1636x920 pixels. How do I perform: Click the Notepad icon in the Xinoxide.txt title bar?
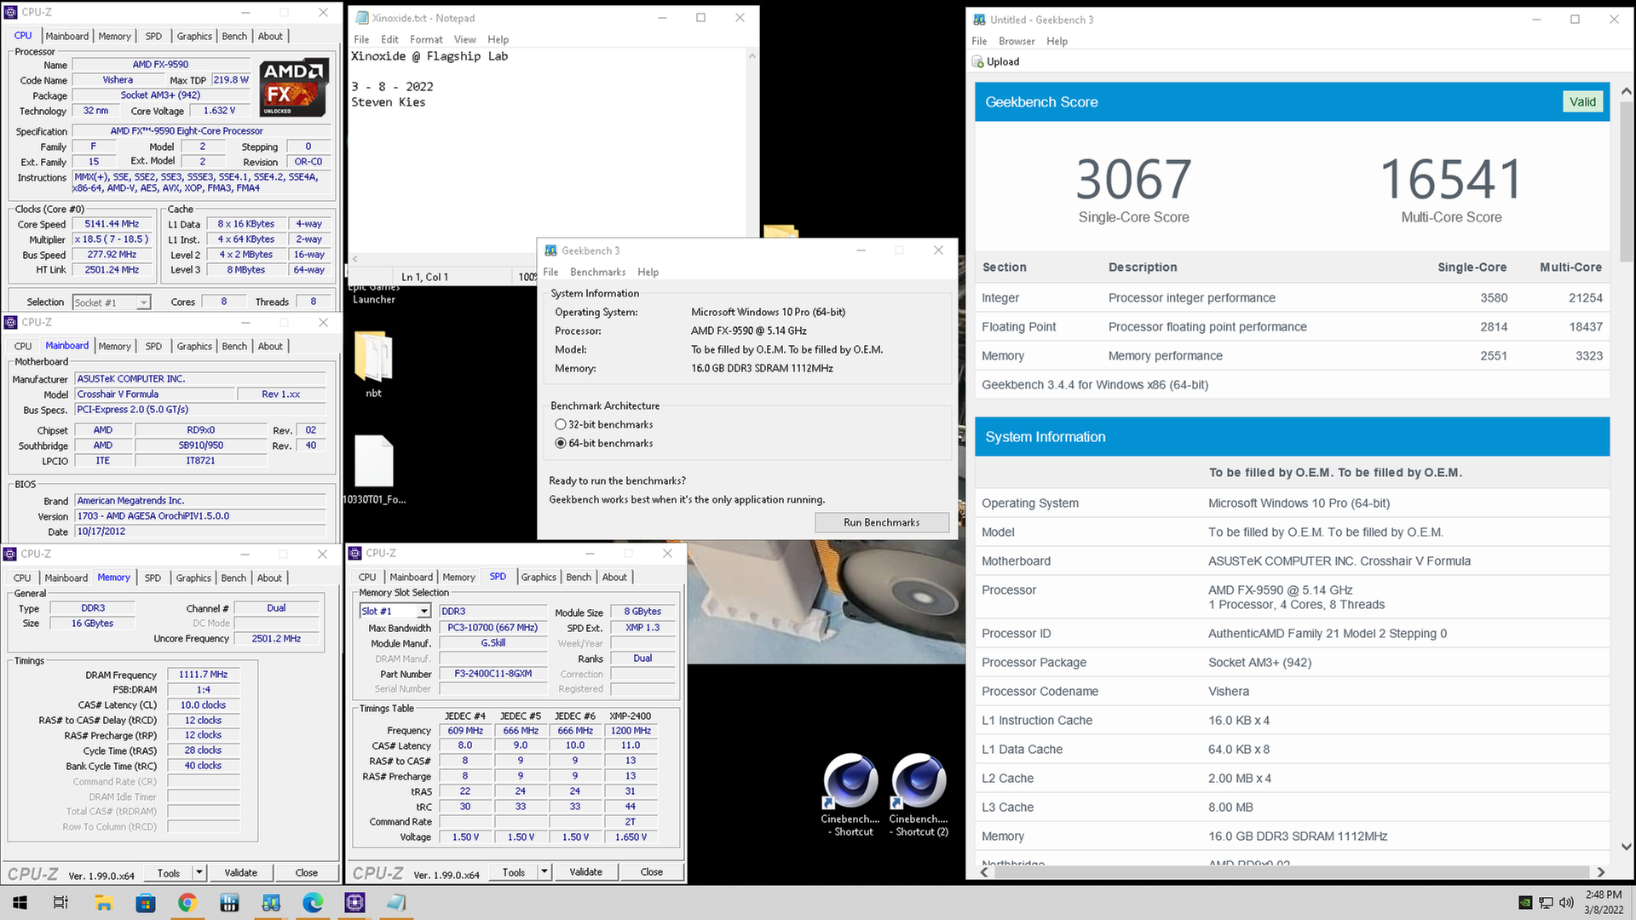pyautogui.click(x=361, y=18)
